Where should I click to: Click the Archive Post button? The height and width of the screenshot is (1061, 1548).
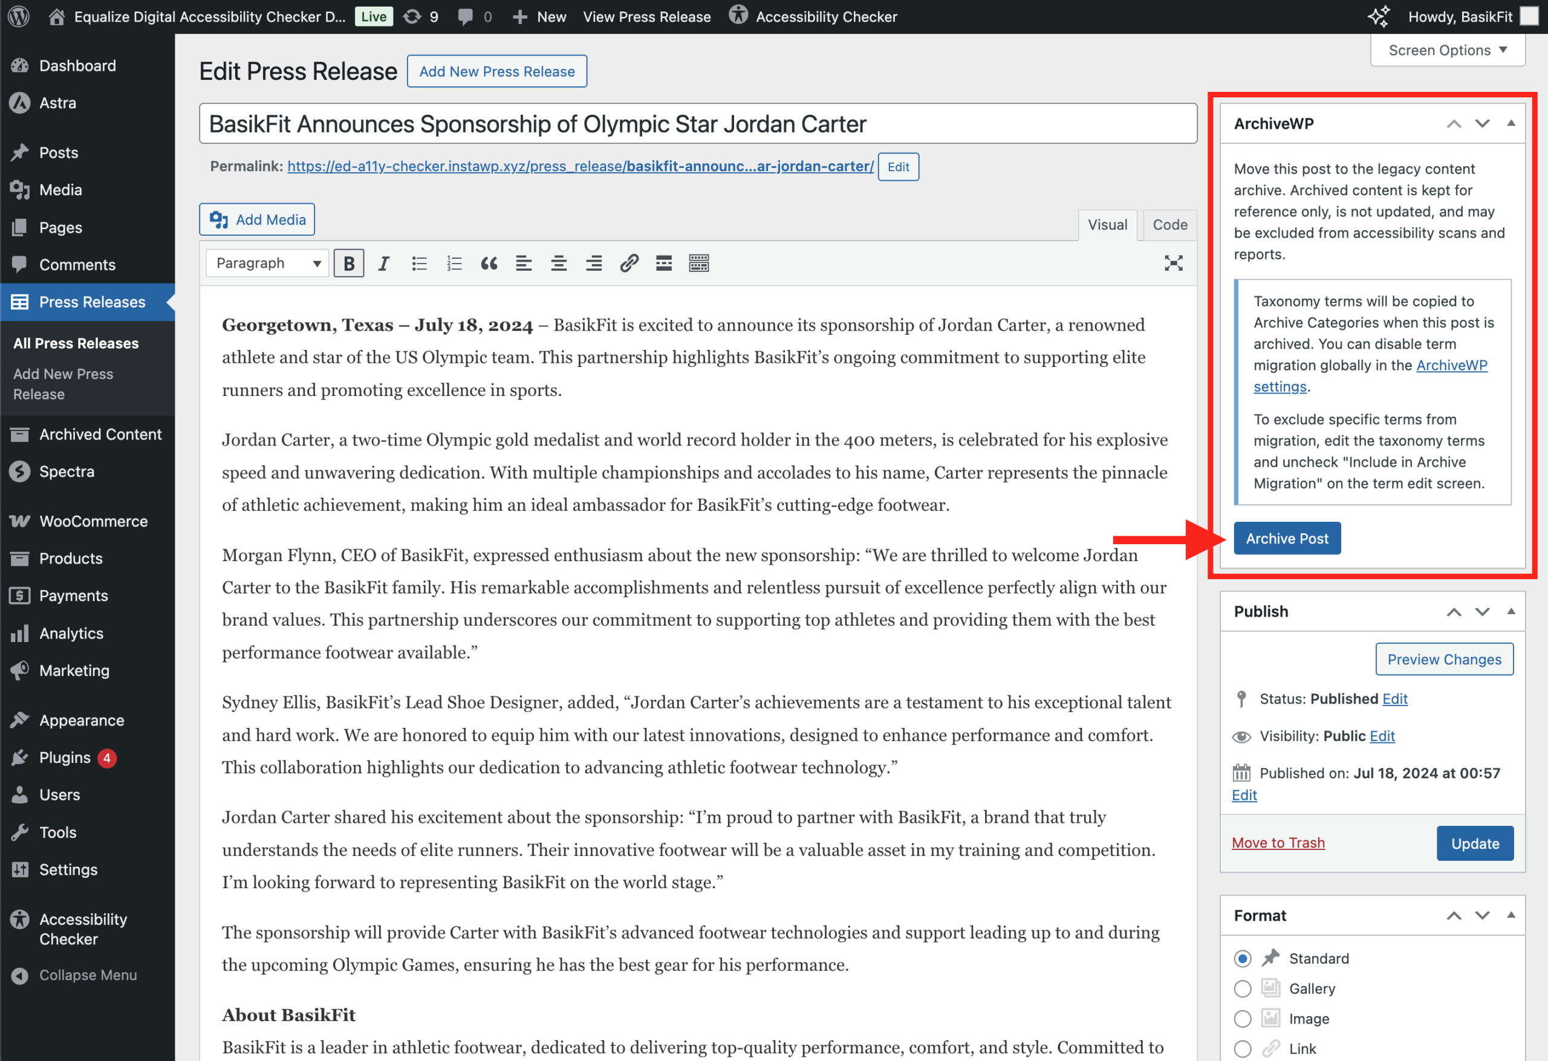1286,537
